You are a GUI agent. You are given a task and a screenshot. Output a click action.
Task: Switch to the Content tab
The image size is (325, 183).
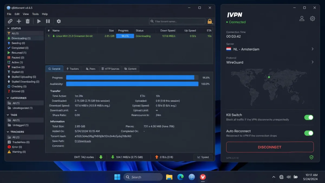(x=130, y=69)
